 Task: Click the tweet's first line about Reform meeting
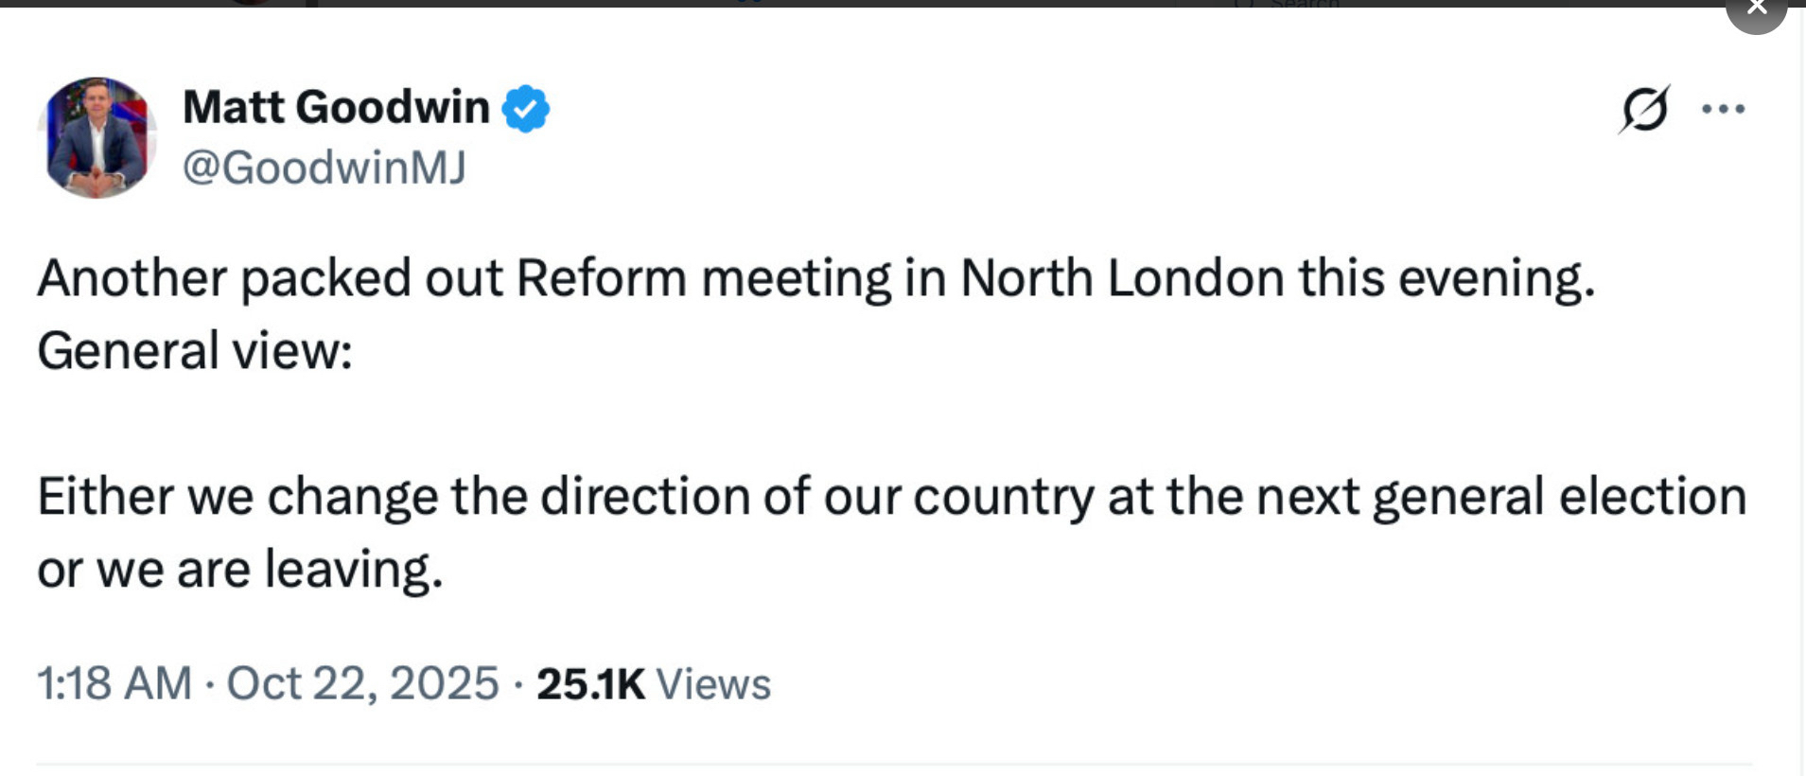click(815, 279)
